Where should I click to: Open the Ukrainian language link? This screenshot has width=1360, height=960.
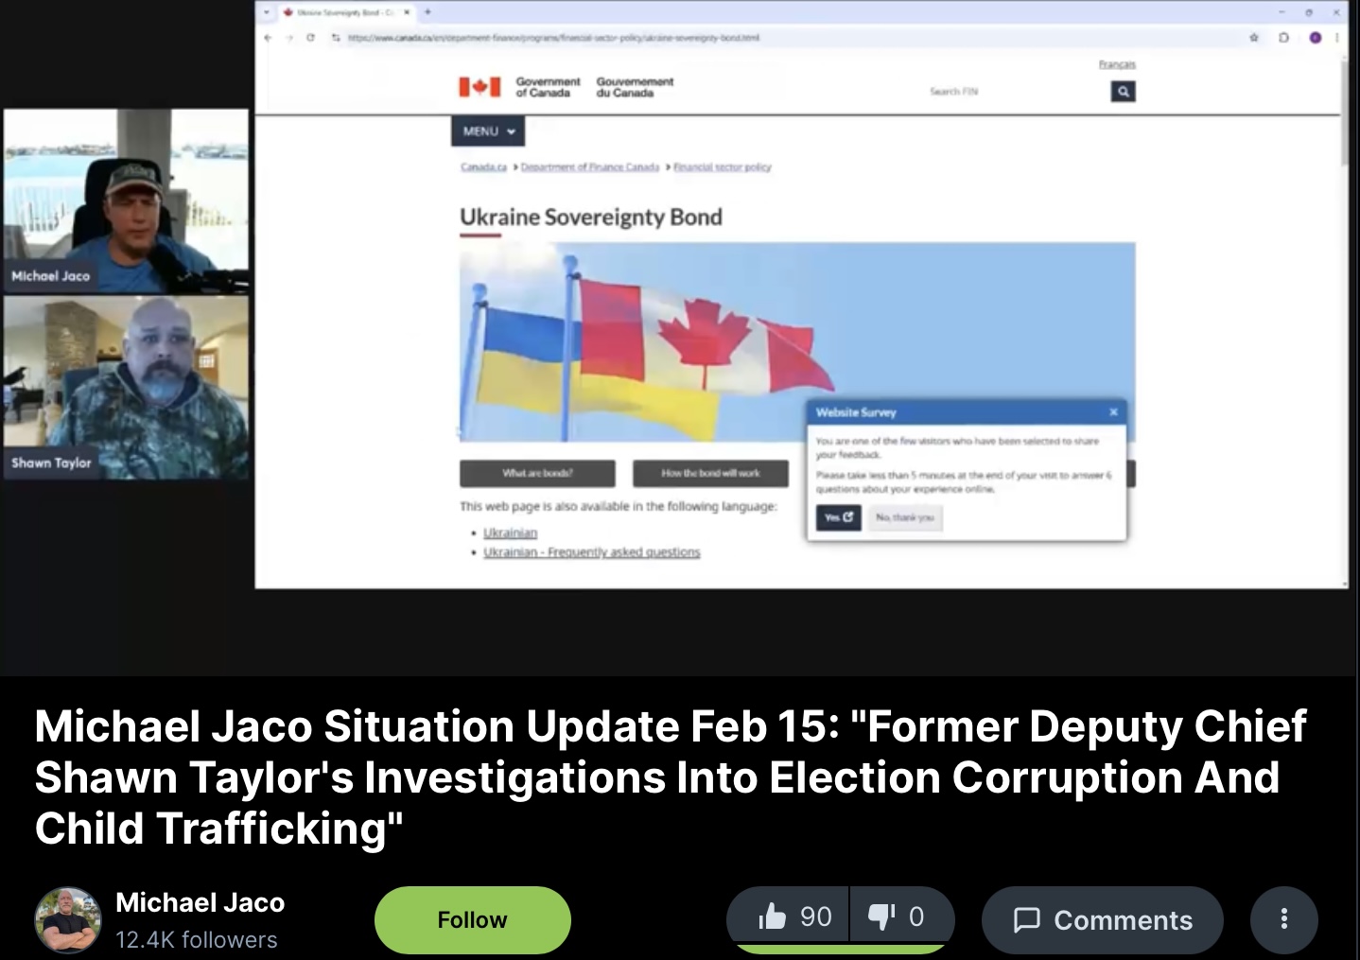510,532
